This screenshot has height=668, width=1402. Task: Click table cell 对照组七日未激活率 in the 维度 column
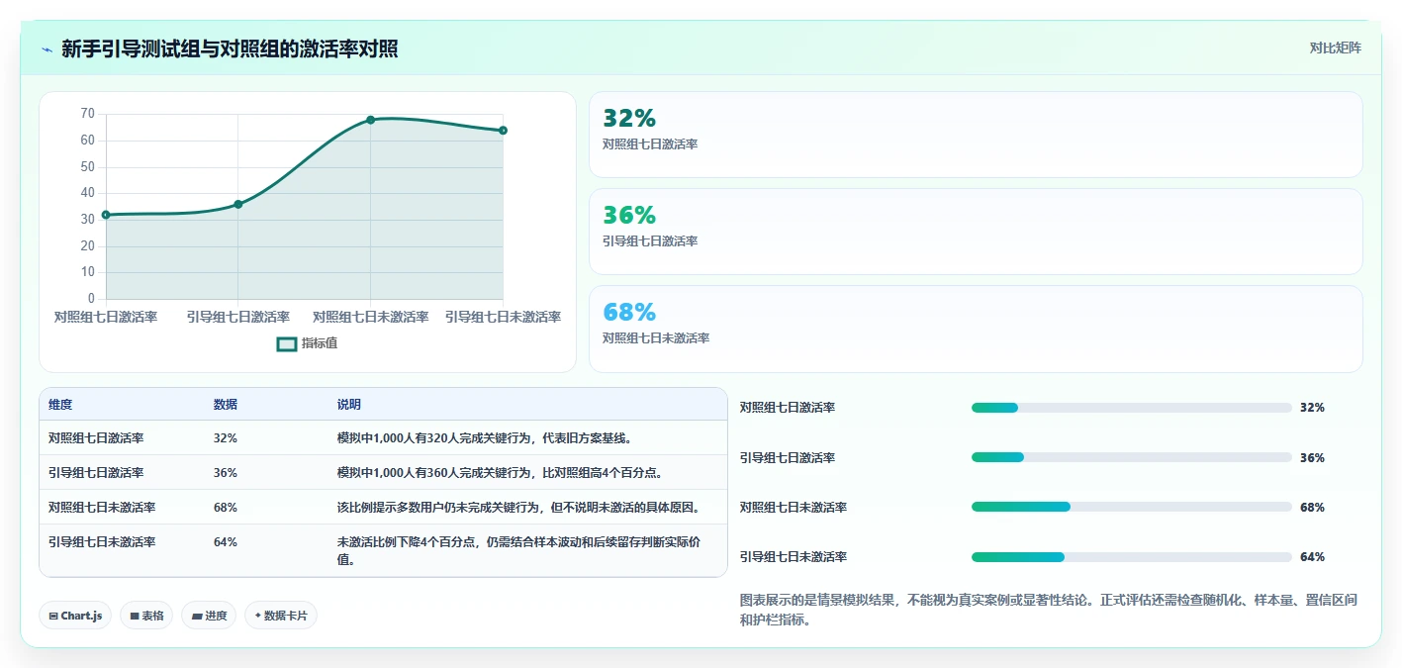pos(102,508)
